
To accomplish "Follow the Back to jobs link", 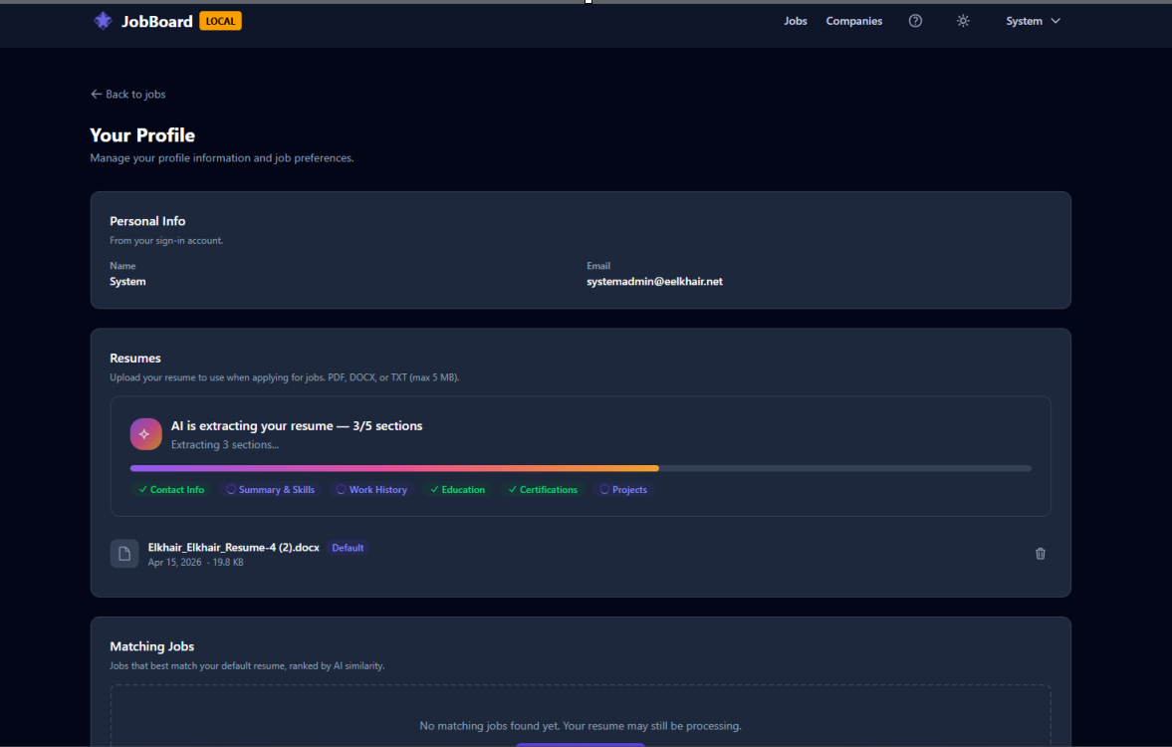I will 128,95.
